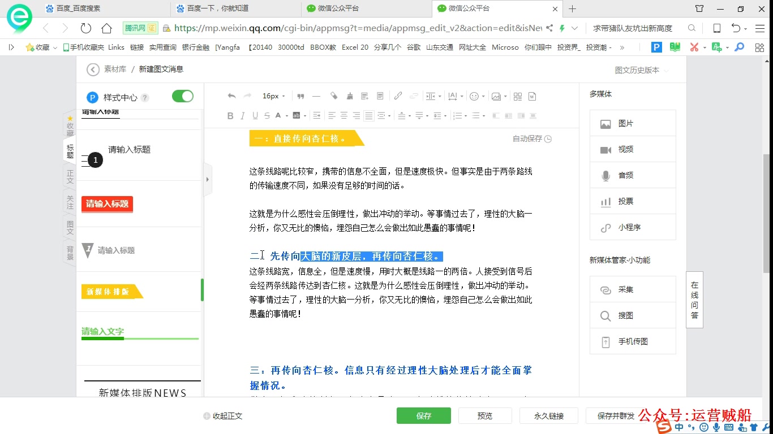Center-align the text
The width and height of the screenshot is (773, 434).
(343, 116)
